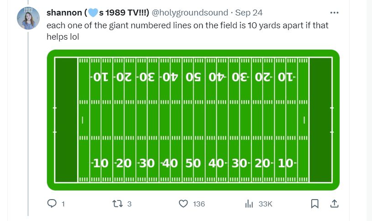The image size is (372, 221).
Task: Click the retweet icon
Action: 117,204
